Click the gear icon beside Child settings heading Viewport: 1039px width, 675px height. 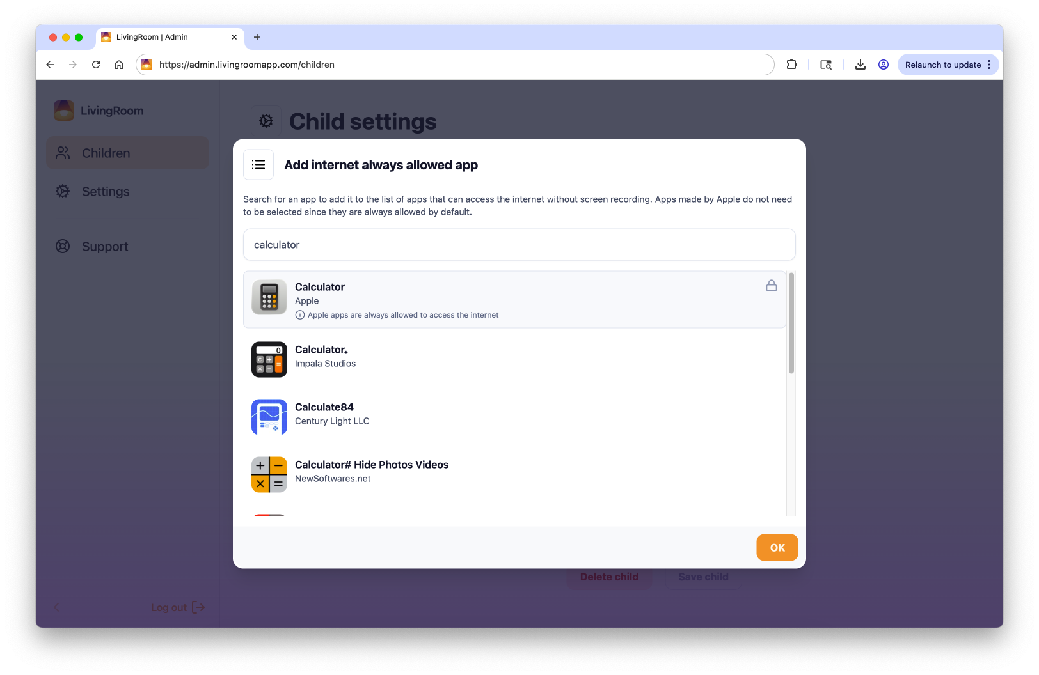(266, 120)
